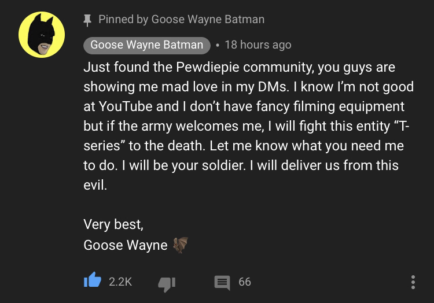434x303 pixels.
Task: Click the pin icon beside Pinned by
Action: tap(87, 20)
